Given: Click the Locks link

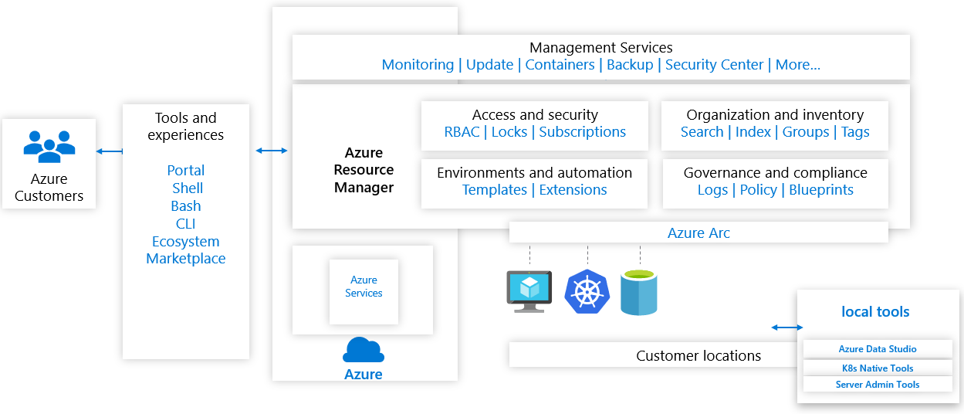Looking at the screenshot, I should [509, 132].
